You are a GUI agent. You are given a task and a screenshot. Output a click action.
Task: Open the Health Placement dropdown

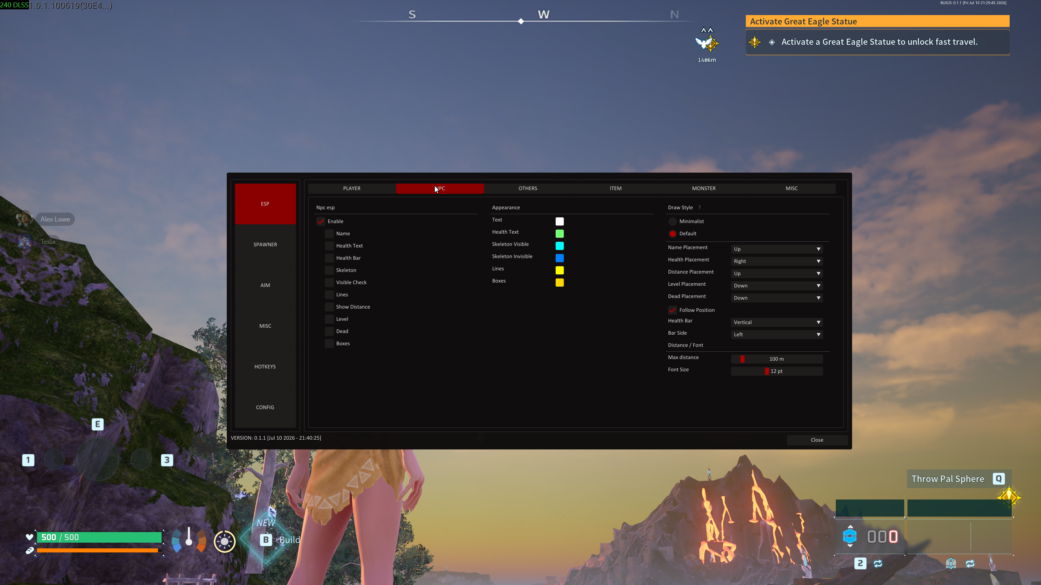tap(777, 261)
